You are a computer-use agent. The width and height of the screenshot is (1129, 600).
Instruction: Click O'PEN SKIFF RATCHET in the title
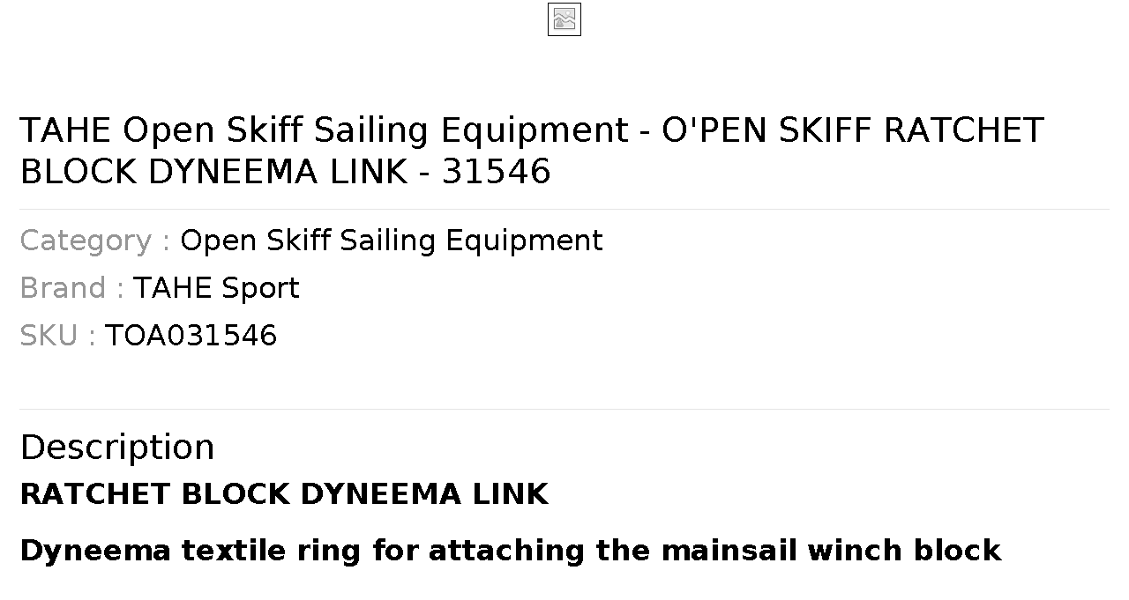click(x=853, y=130)
